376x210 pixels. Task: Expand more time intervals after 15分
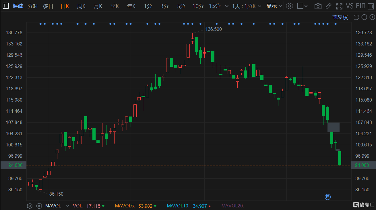(227, 6)
